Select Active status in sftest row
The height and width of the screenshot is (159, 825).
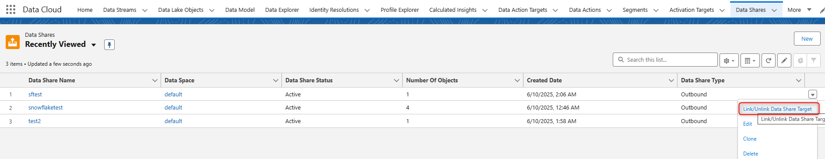(293, 94)
